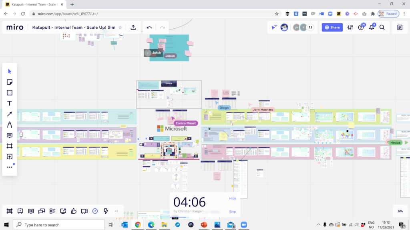Star the Katapult board as favorite
The image size is (410, 230).
[120, 28]
